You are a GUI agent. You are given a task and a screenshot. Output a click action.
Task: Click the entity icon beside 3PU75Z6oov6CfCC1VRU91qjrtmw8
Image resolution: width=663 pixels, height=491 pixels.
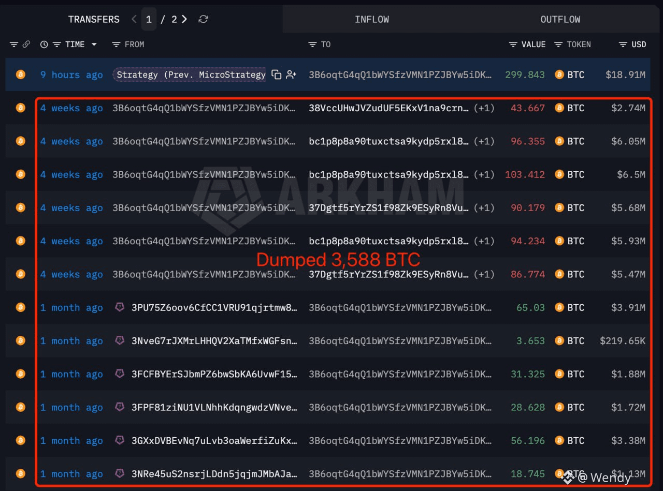click(120, 307)
